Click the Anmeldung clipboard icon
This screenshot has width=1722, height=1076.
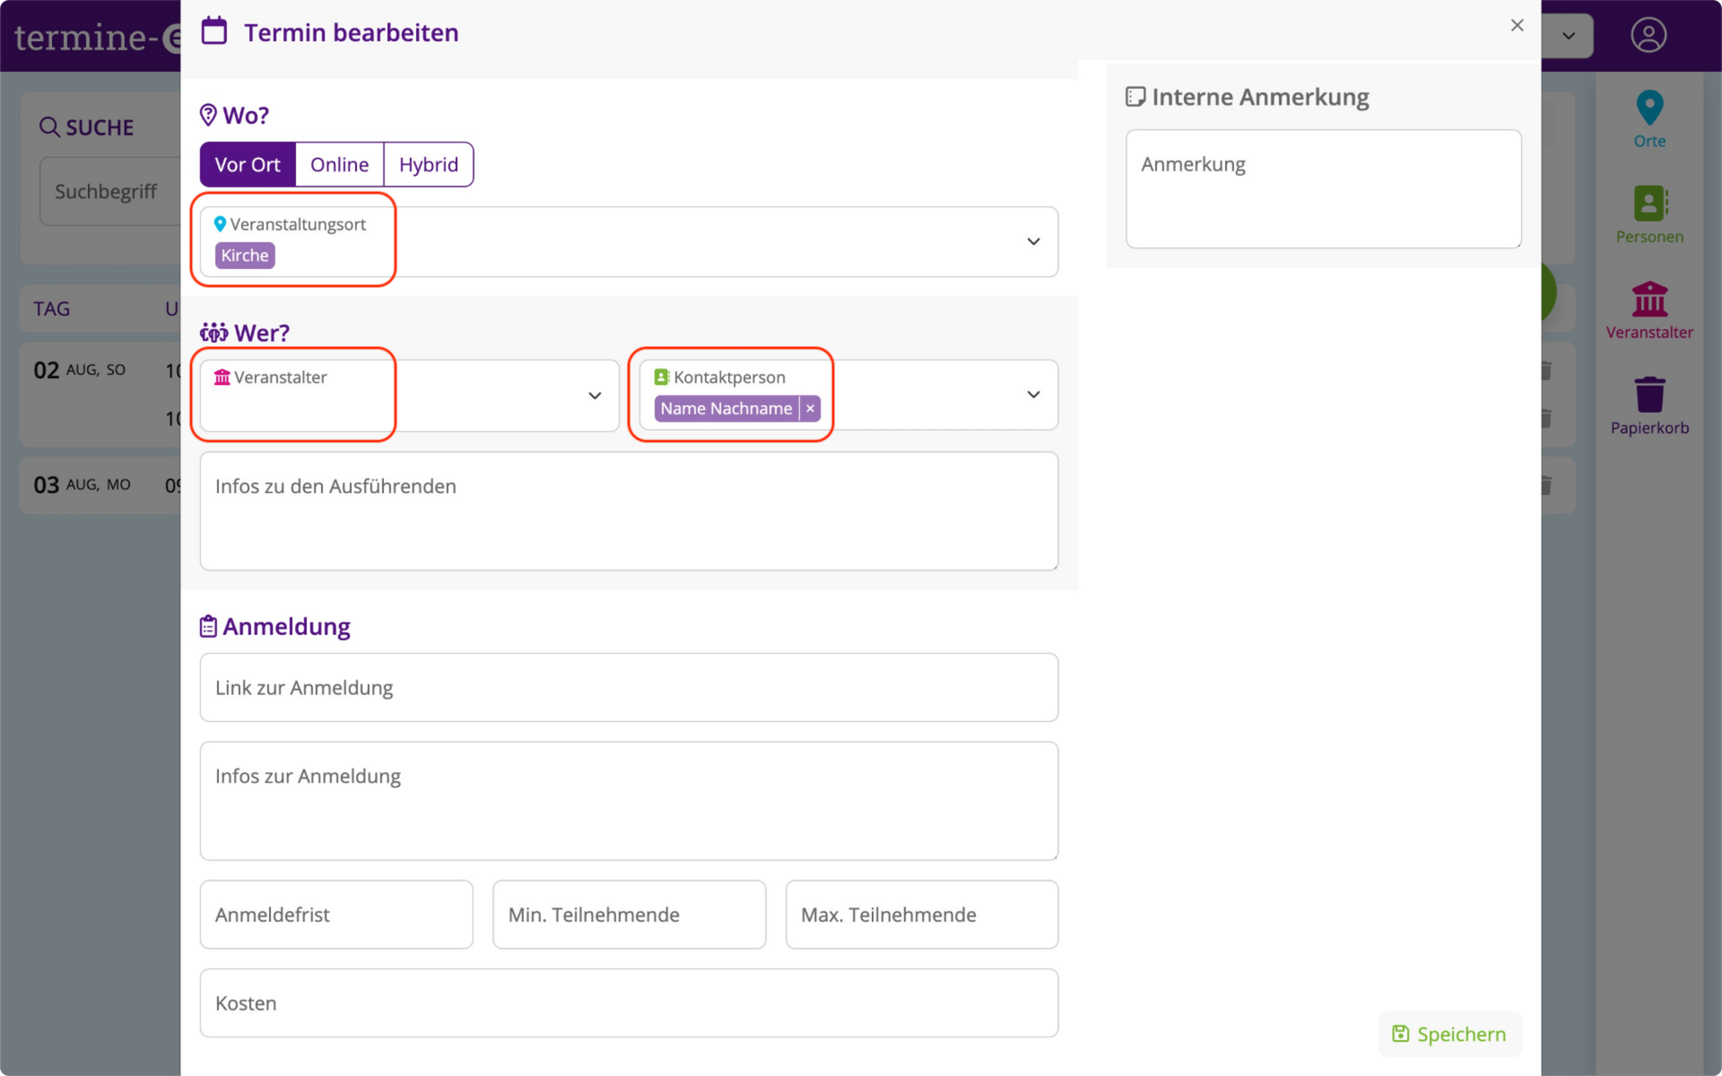[x=208, y=627]
